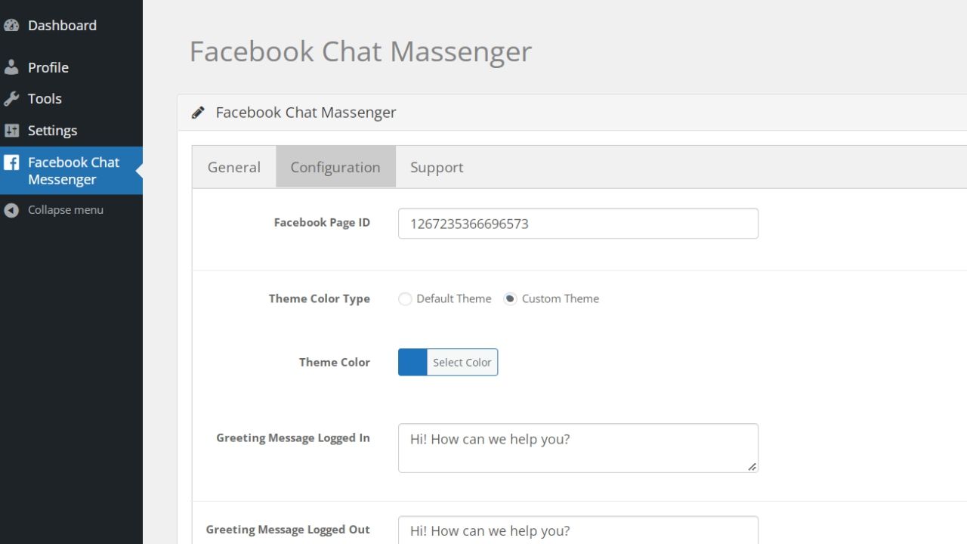Click the Greeting Message Logged Out textarea
Screen dimensions: 967x544
(x=578, y=530)
